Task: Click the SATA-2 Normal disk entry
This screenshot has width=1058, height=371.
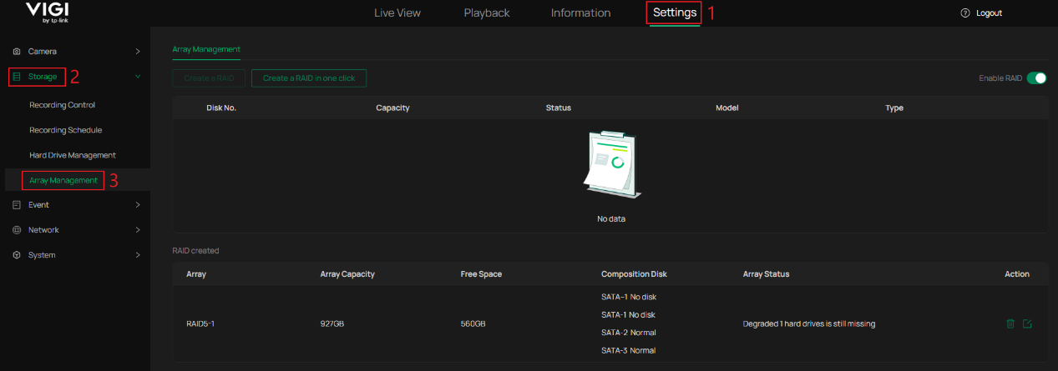Action: [x=629, y=333]
